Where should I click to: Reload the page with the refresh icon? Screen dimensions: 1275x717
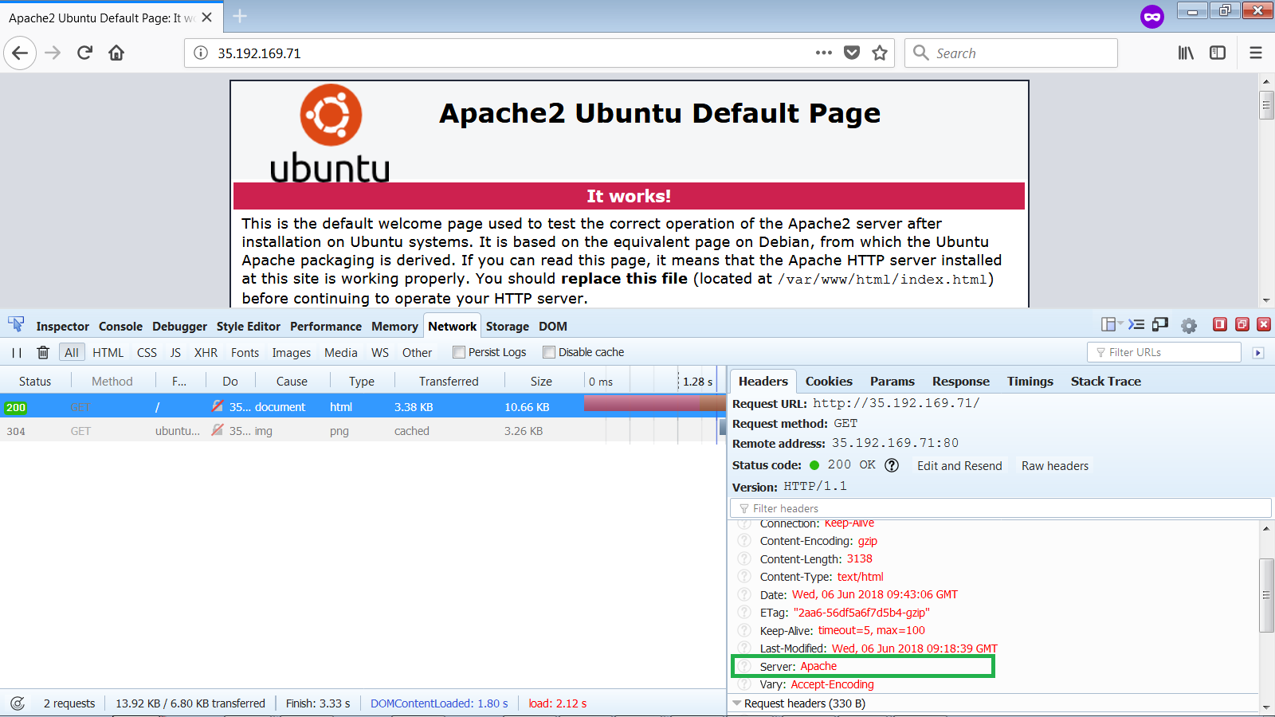tap(85, 53)
